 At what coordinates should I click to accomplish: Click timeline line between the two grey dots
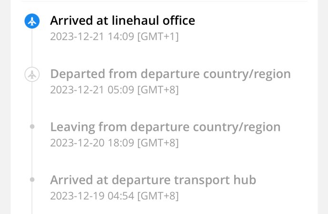click(32, 153)
